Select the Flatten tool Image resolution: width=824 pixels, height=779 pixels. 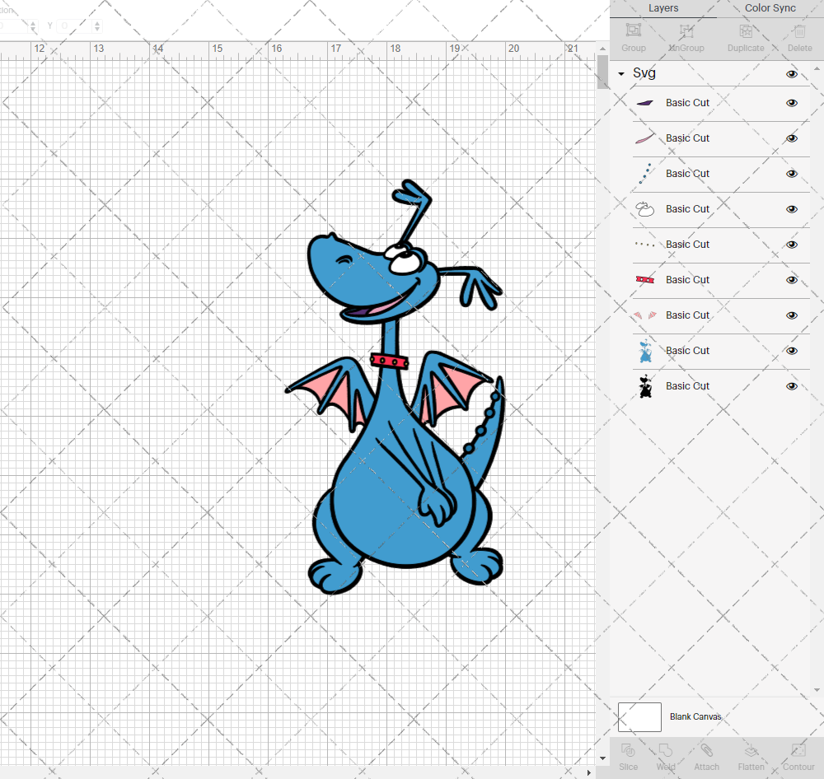tap(751, 750)
